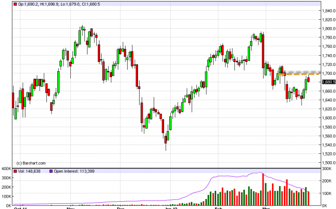The image size is (336, 209).
Task: Click the 400K volume axis label
Action: click(6, 169)
